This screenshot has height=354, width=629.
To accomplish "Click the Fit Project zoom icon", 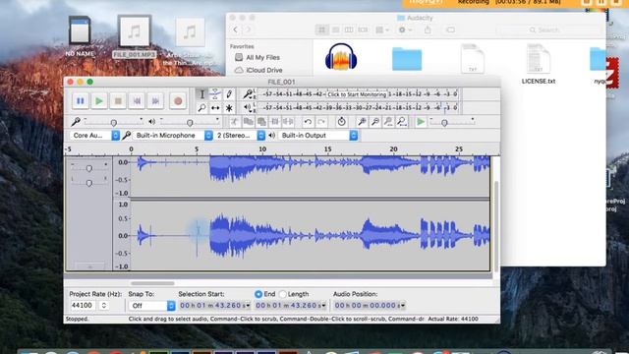I will pos(402,122).
